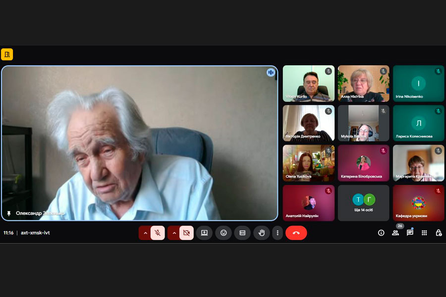
Task: Click Анатолій Найрулін round avatar photo
Action: click(309, 202)
